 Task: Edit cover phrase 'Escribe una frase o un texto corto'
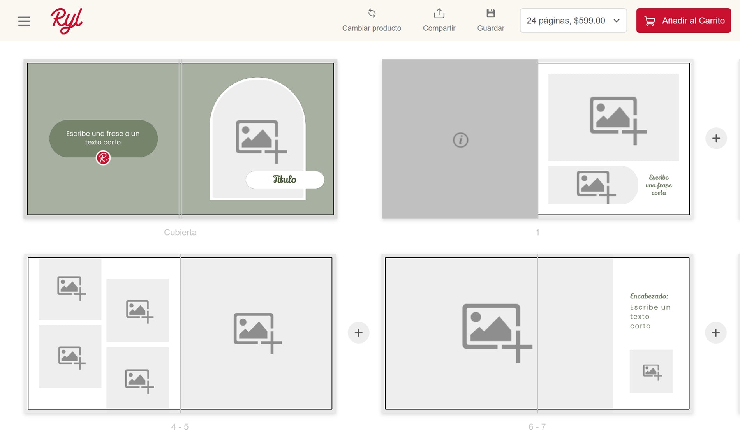[x=103, y=138]
